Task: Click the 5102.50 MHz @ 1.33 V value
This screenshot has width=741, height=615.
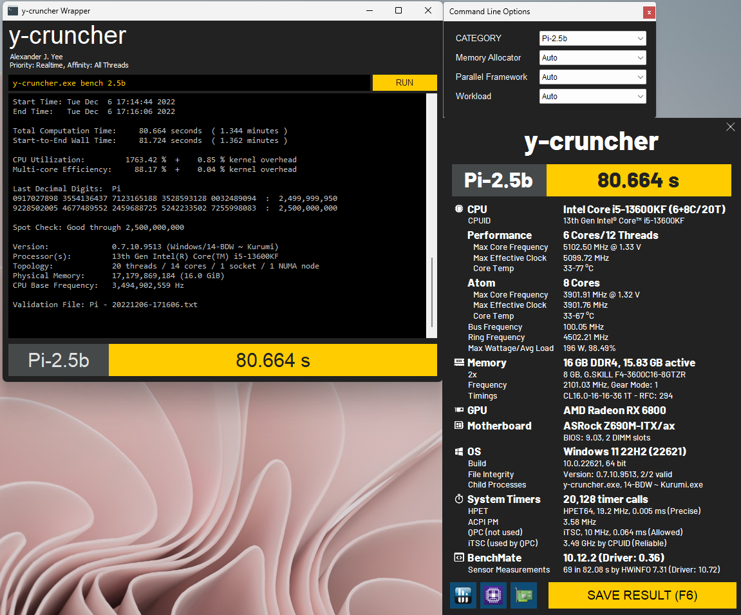Action: point(601,247)
